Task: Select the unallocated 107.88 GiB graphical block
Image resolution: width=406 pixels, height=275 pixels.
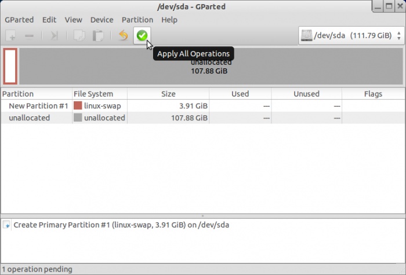Action: [211, 66]
